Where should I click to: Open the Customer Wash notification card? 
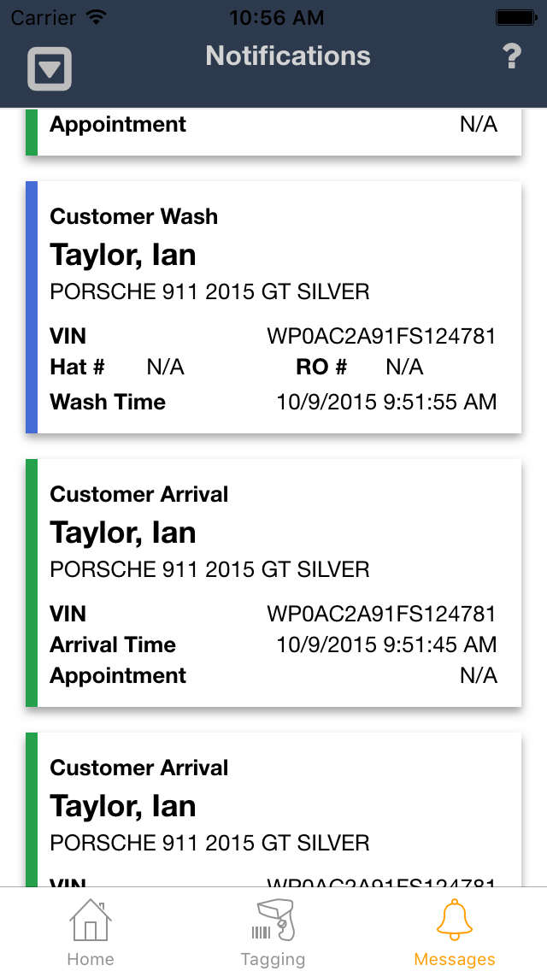(x=273, y=308)
